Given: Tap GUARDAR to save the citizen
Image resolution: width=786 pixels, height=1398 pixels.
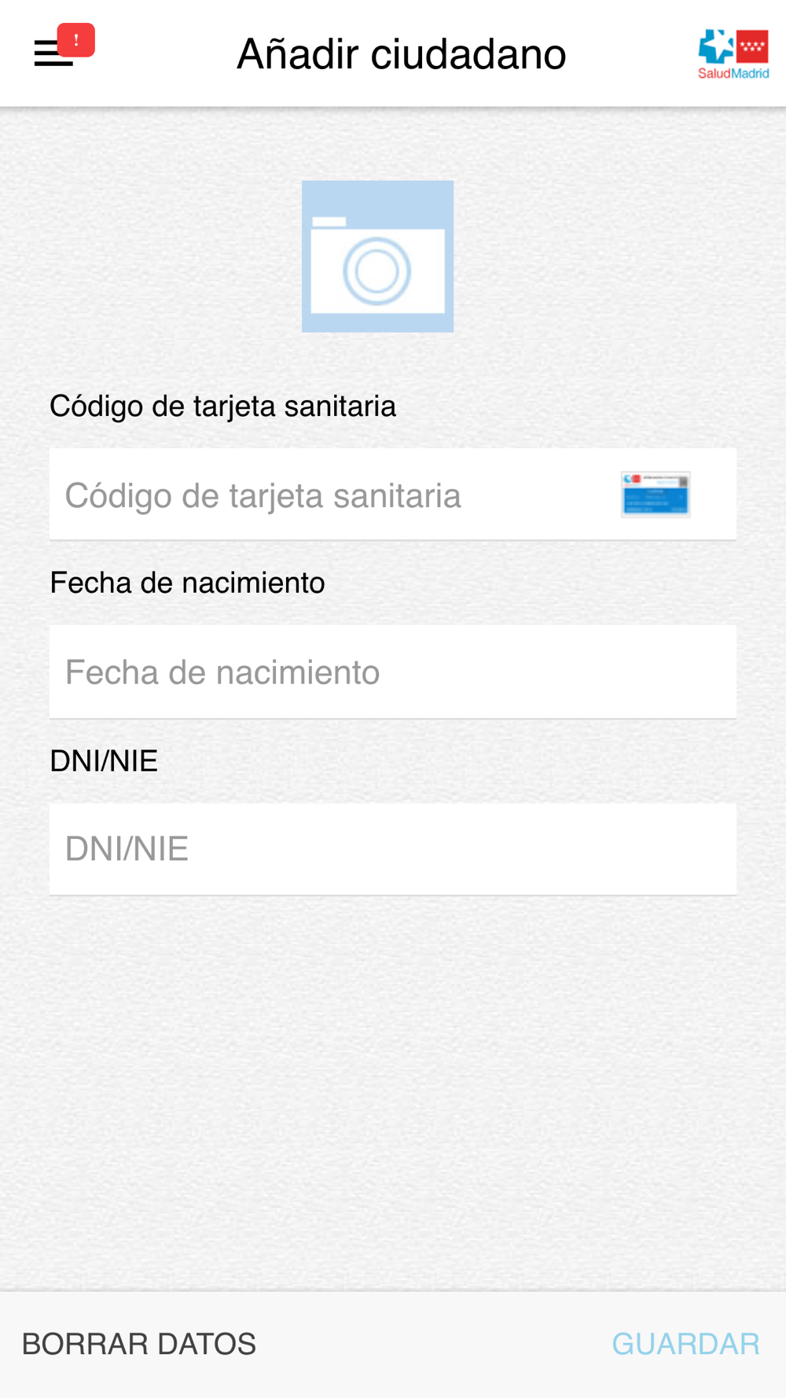Looking at the screenshot, I should [685, 1344].
